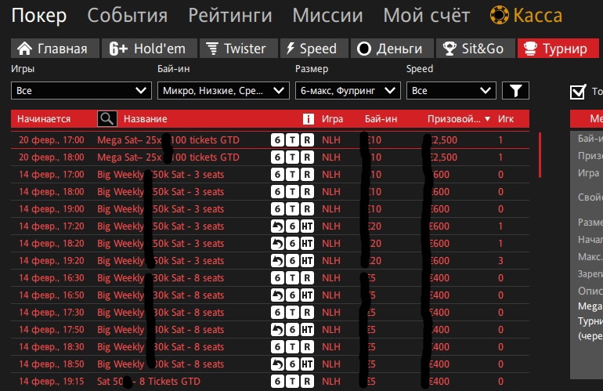Select Big Weekly 8 seats at 14 февр., 16:30

pos(270,278)
